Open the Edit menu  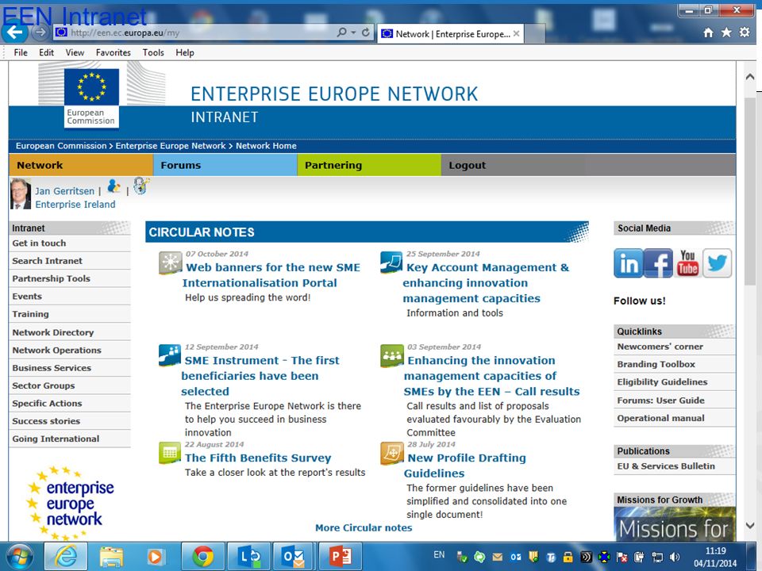(46, 52)
